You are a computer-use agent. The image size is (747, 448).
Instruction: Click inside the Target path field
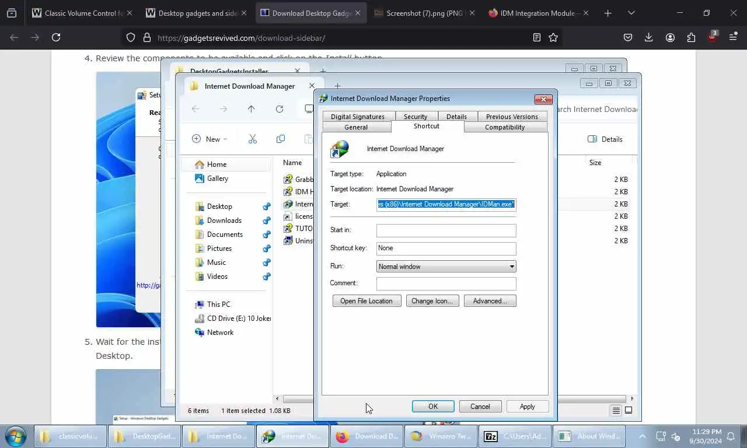(x=446, y=205)
